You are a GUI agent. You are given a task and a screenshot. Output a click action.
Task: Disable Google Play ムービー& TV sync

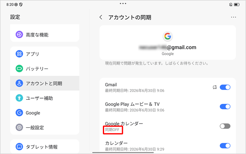click(225, 107)
